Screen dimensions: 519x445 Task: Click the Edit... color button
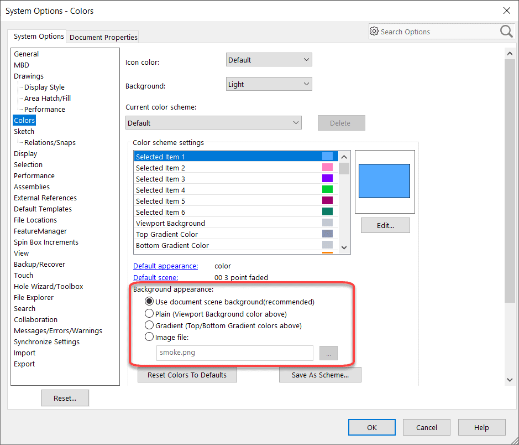pyautogui.click(x=385, y=225)
